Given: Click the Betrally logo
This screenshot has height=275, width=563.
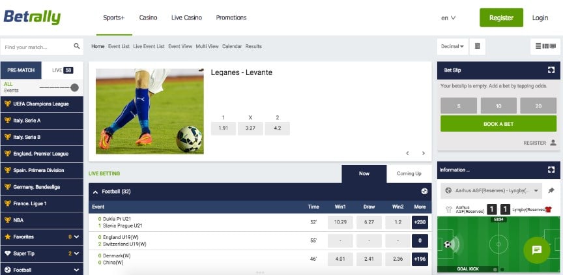Looking at the screenshot, I should pos(32,17).
